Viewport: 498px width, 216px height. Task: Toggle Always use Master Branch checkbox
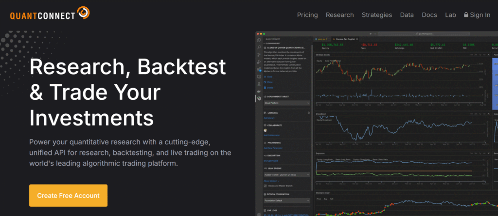[265, 185]
